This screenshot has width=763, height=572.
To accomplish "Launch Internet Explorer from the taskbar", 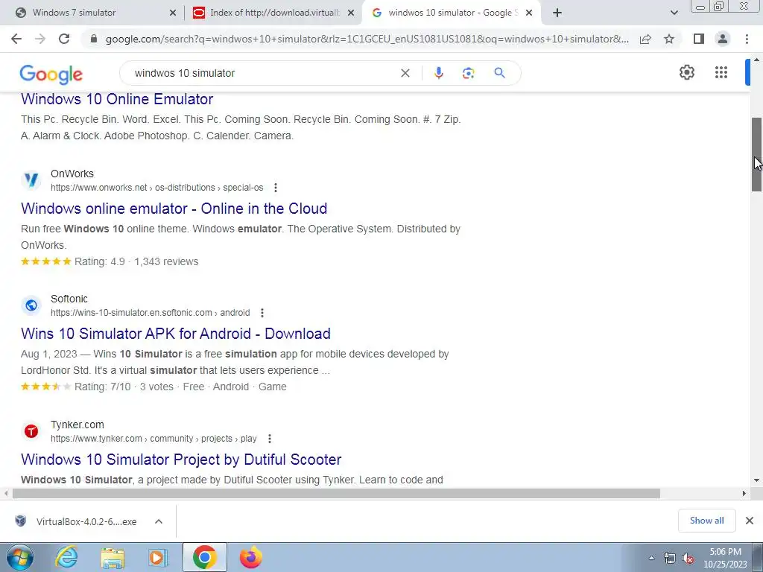I will [66, 557].
